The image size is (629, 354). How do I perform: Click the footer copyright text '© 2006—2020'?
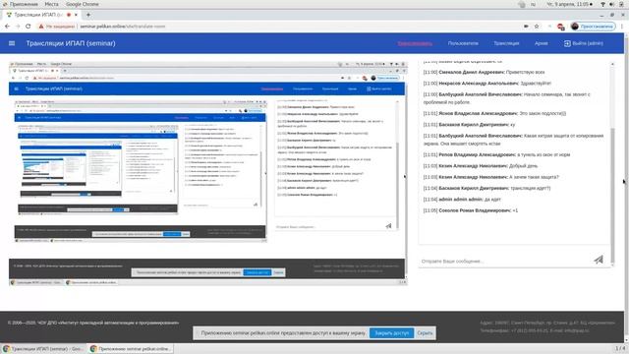pyautogui.click(x=93, y=323)
